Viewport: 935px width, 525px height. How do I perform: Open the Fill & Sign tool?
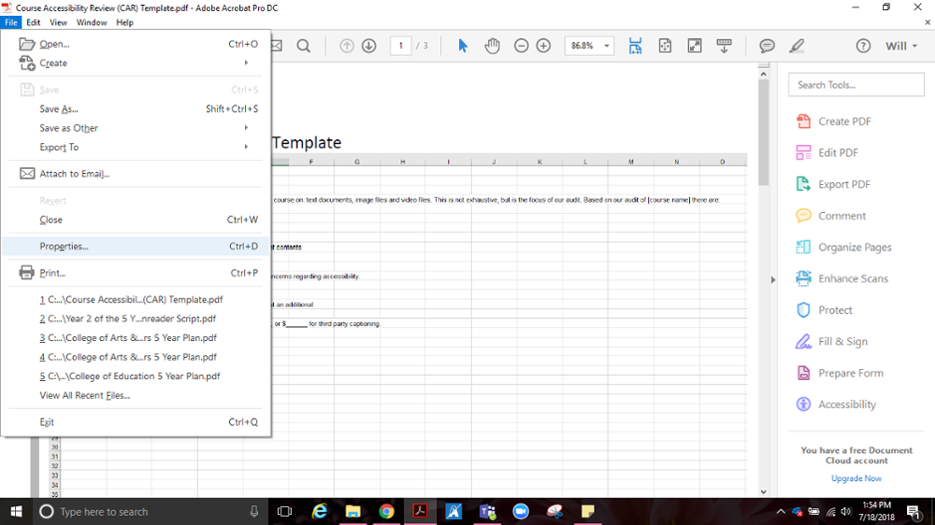click(832, 342)
